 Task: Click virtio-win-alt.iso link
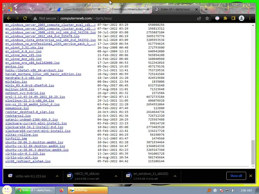(21, 158)
